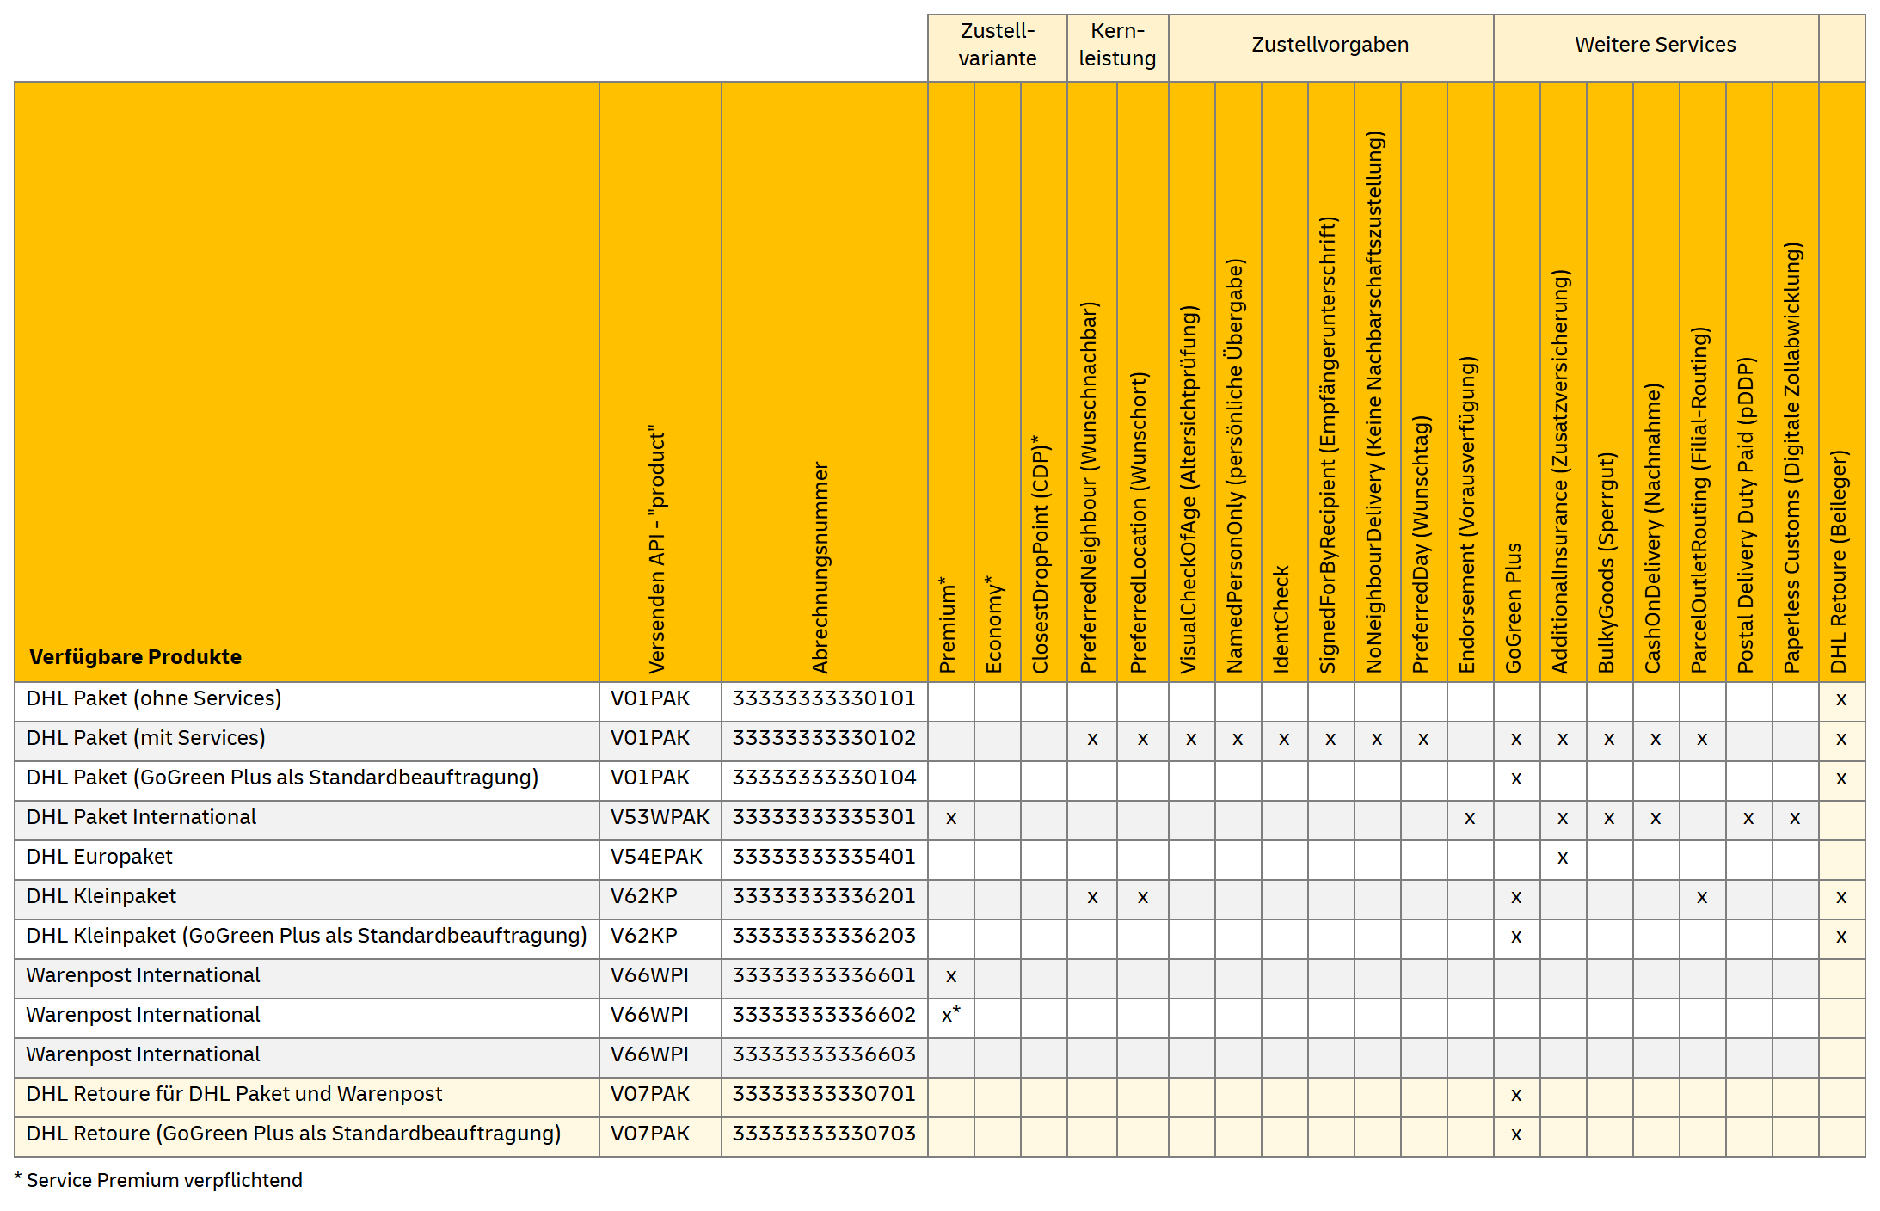Click billing number '33333333336203'
This screenshot has height=1211, width=1880.
[x=824, y=936]
